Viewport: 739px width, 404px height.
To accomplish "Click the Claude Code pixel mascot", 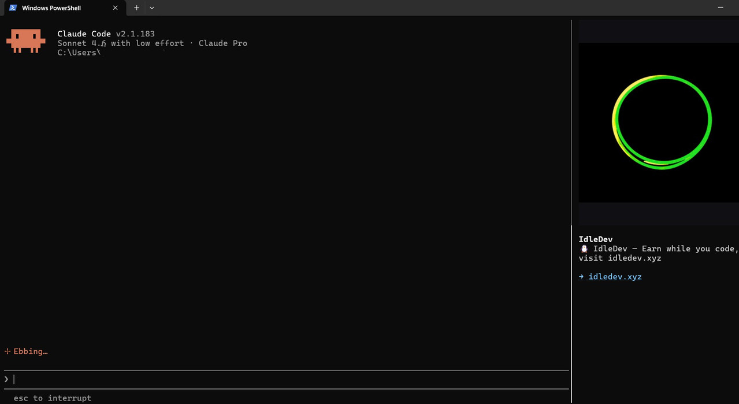I will point(25,41).
